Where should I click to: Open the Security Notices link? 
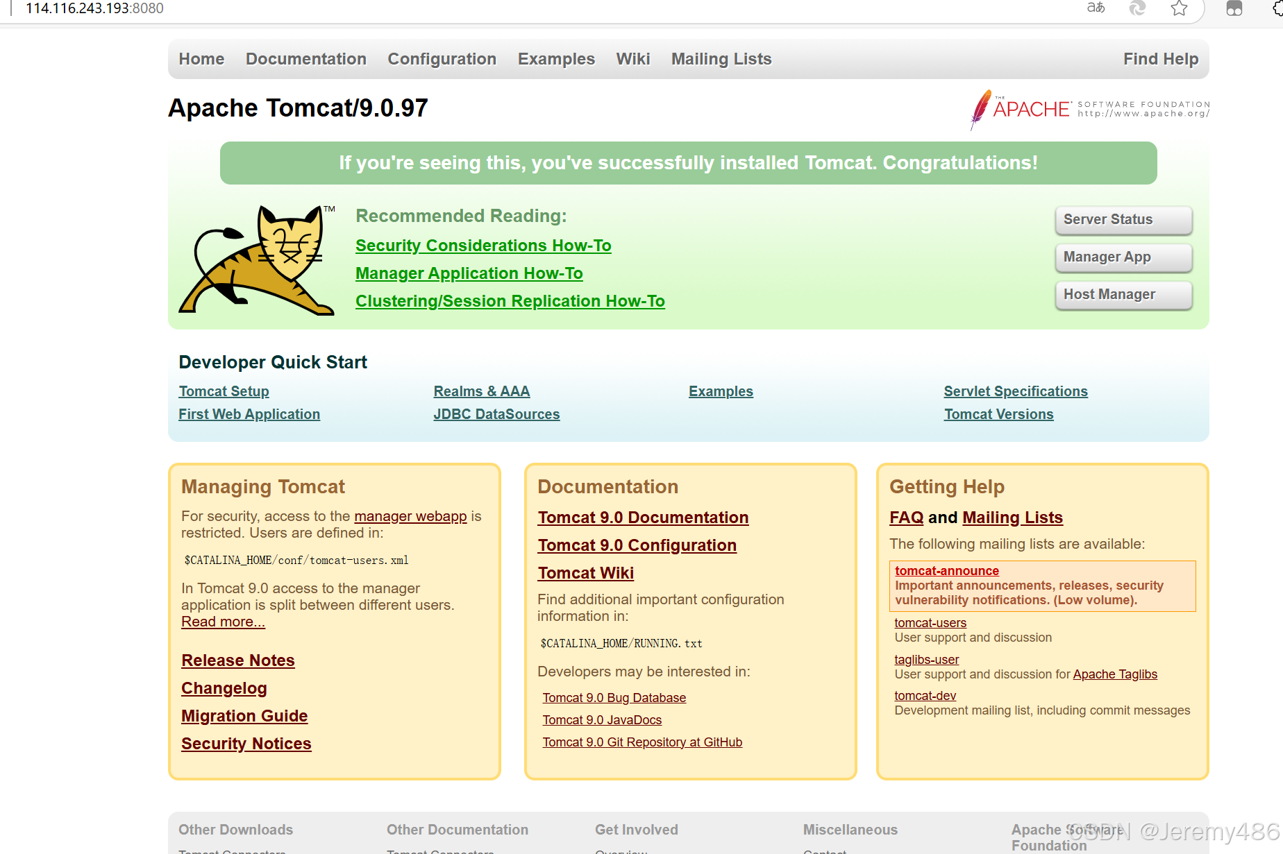tap(246, 744)
